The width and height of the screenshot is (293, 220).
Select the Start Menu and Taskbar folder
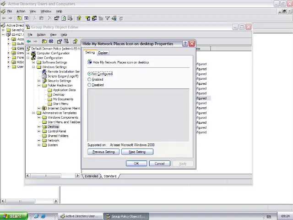[64, 122]
